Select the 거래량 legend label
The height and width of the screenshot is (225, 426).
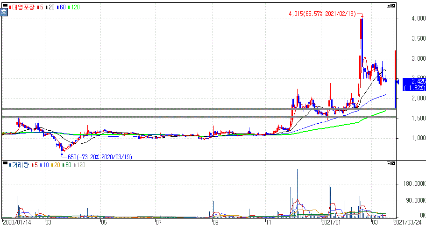pyautogui.click(x=19, y=165)
